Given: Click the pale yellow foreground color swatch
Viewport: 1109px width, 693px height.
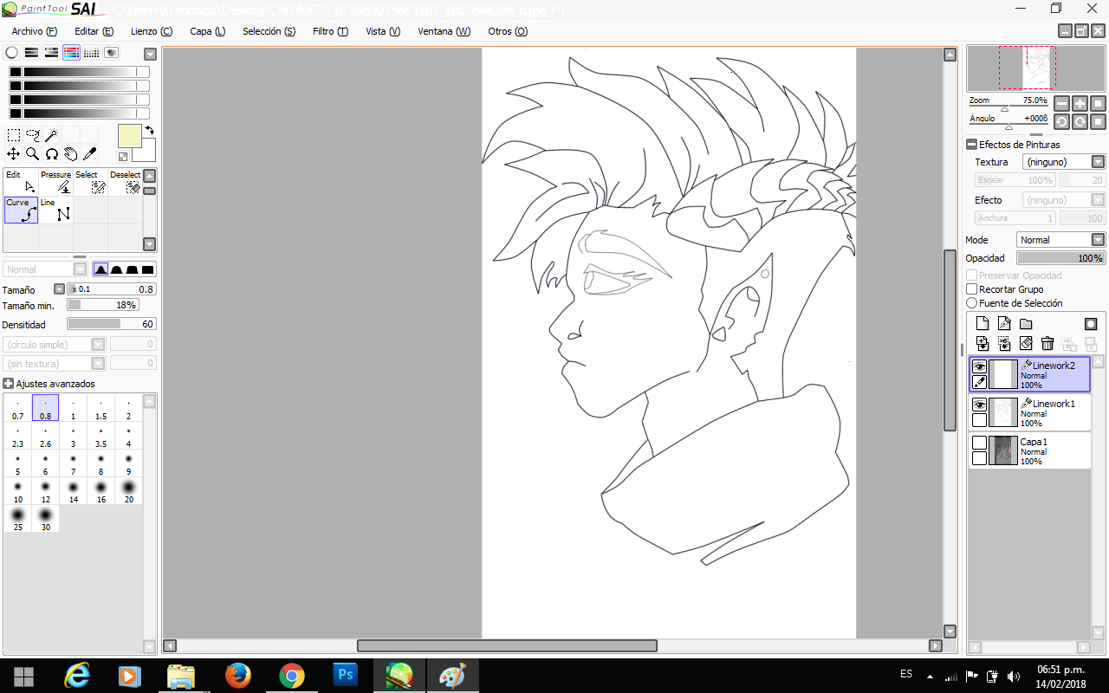Looking at the screenshot, I should pos(129,136).
